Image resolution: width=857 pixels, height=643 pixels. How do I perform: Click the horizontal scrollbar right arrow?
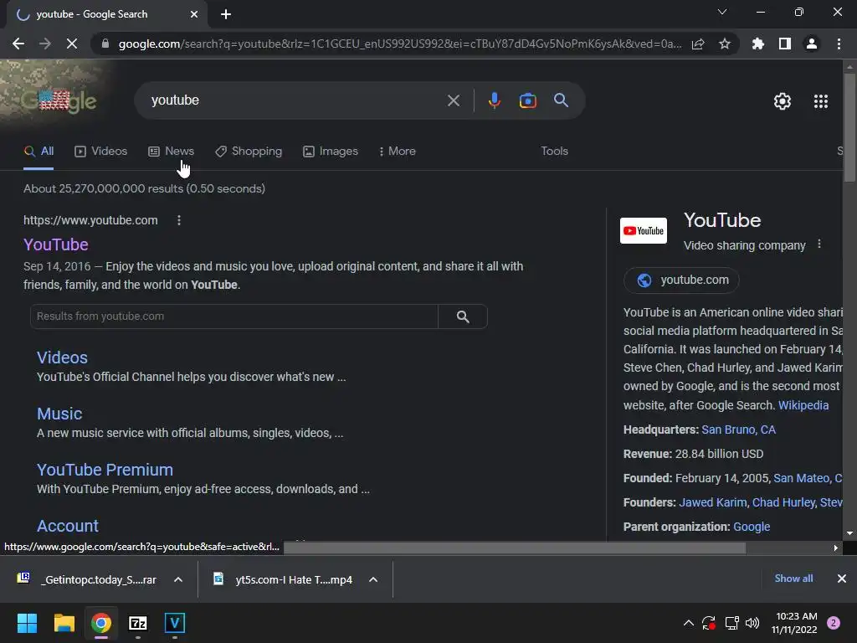pyautogui.click(x=836, y=548)
